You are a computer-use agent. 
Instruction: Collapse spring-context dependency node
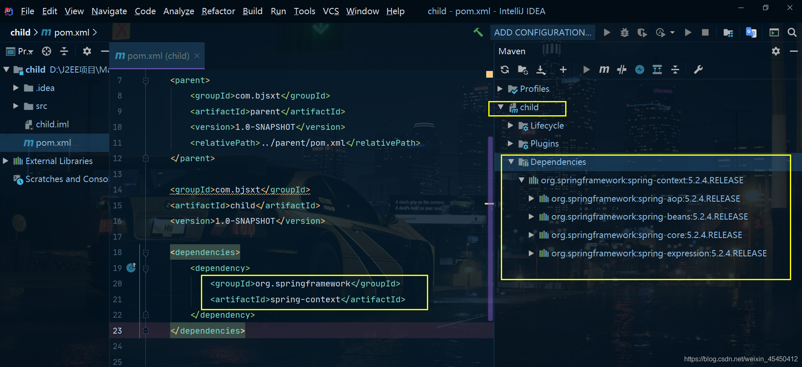click(x=522, y=180)
